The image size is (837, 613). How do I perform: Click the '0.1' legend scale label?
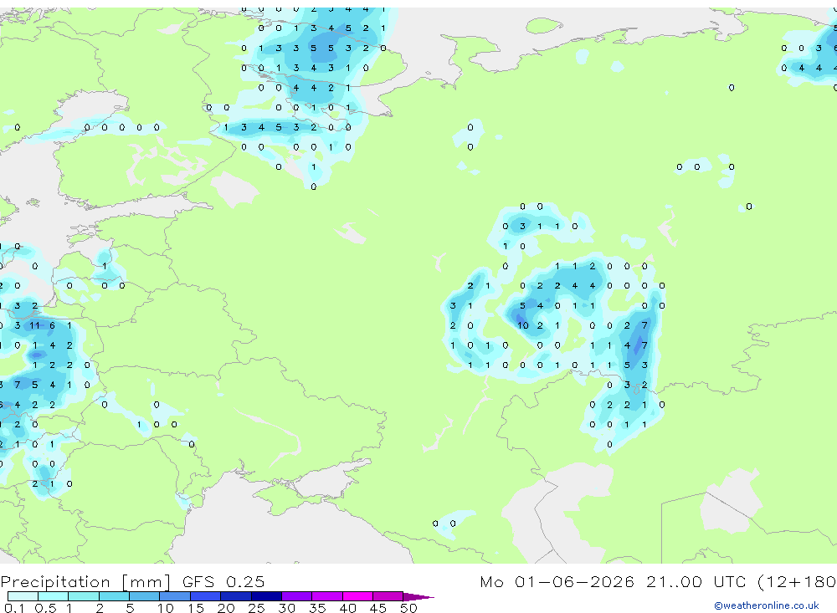tap(14, 608)
